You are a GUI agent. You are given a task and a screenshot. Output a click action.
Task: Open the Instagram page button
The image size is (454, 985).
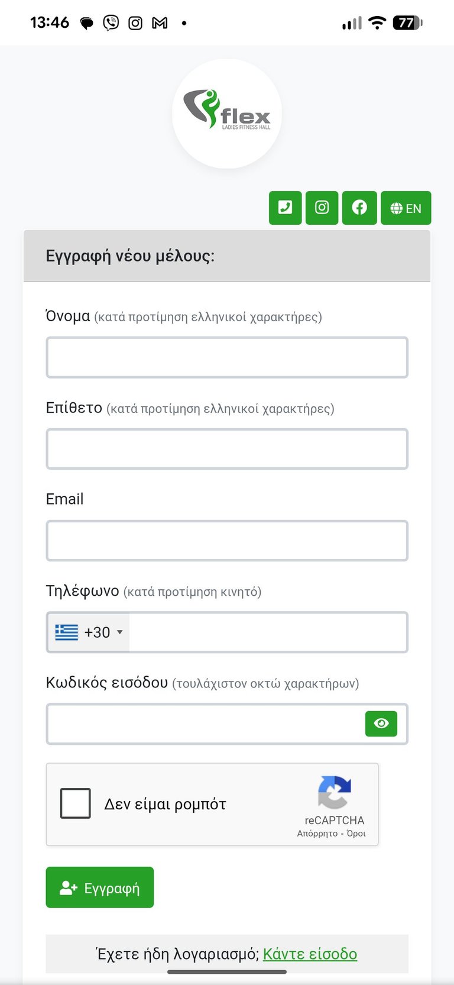point(322,208)
